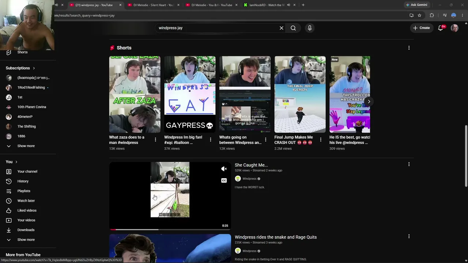Image resolution: width=468 pixels, height=263 pixels.
Task: Switch to 'DJ Melodie - Silent Heart' tab
Action: (x=153, y=5)
